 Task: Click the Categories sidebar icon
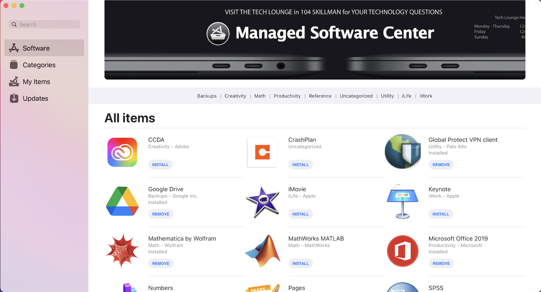coord(14,65)
